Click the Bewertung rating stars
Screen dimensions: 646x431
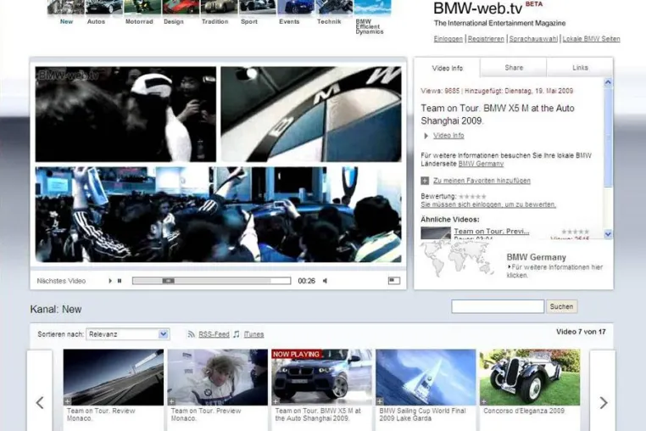click(x=472, y=197)
